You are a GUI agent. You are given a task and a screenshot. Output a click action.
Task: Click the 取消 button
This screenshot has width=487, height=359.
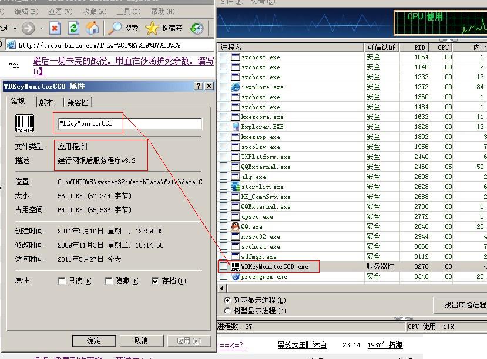click(x=142, y=341)
